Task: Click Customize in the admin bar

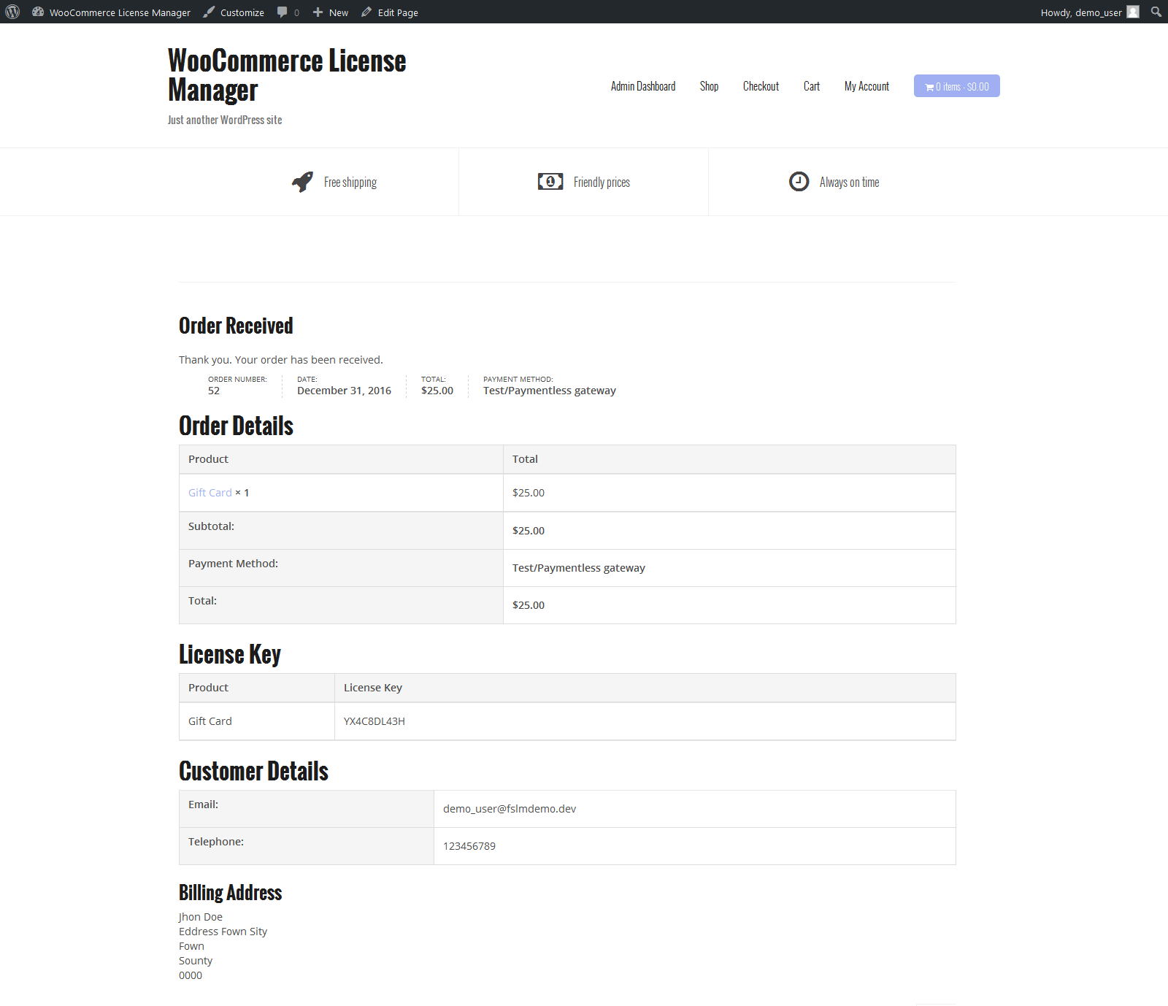Action: coord(234,12)
